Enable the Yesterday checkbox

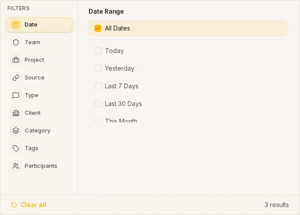tap(98, 68)
